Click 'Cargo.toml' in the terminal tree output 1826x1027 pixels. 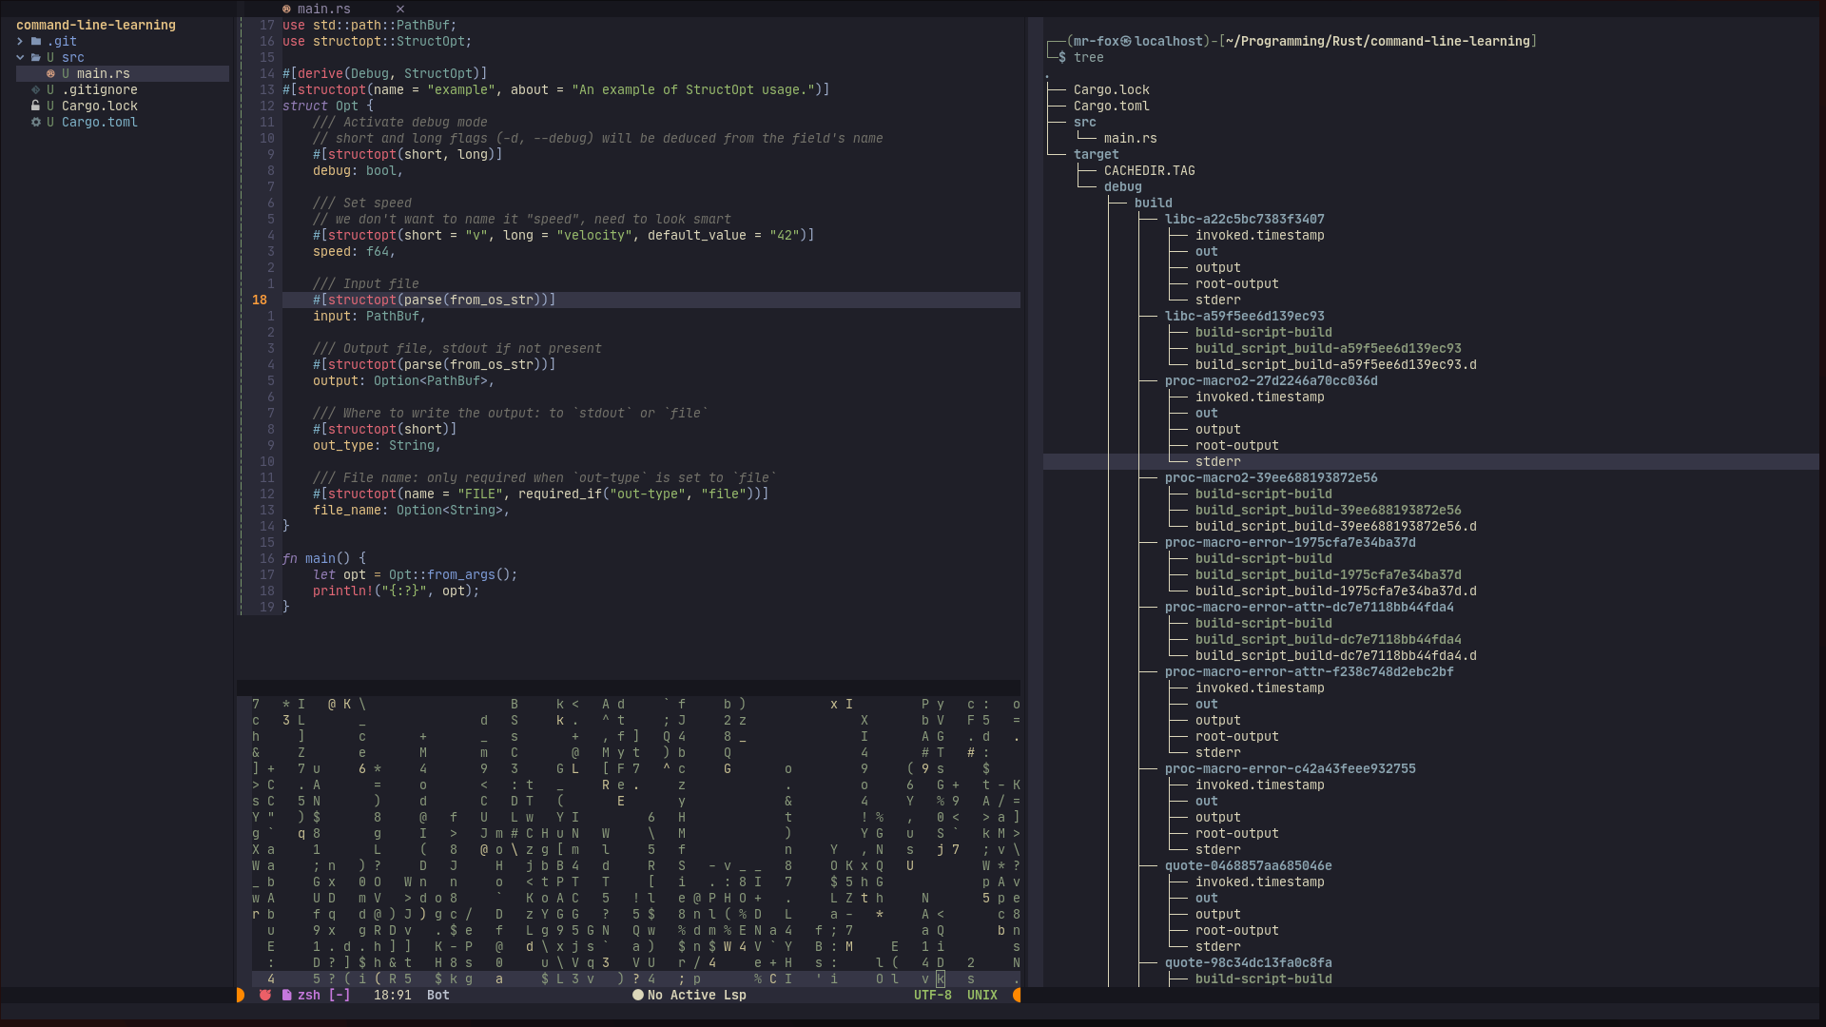pos(1112,106)
